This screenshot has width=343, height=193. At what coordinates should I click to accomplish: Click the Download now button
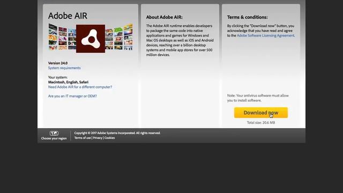[x=261, y=113]
